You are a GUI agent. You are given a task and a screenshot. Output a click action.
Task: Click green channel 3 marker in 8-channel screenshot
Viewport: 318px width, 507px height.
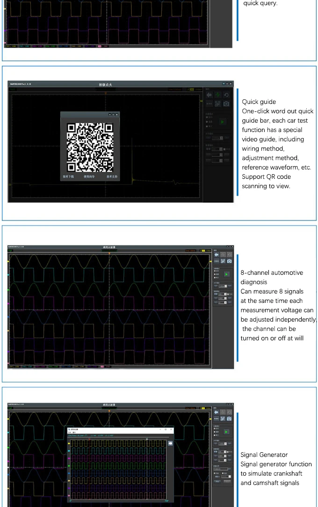pyautogui.click(x=8, y=289)
